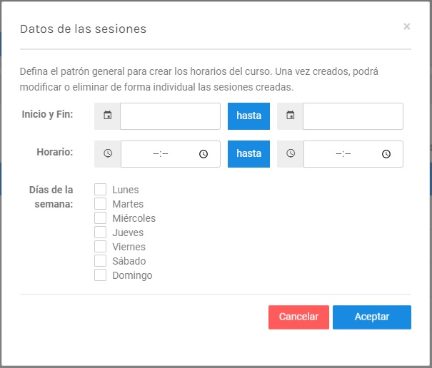
Task: Tick the Miércoles checkbox
Action: (100, 218)
